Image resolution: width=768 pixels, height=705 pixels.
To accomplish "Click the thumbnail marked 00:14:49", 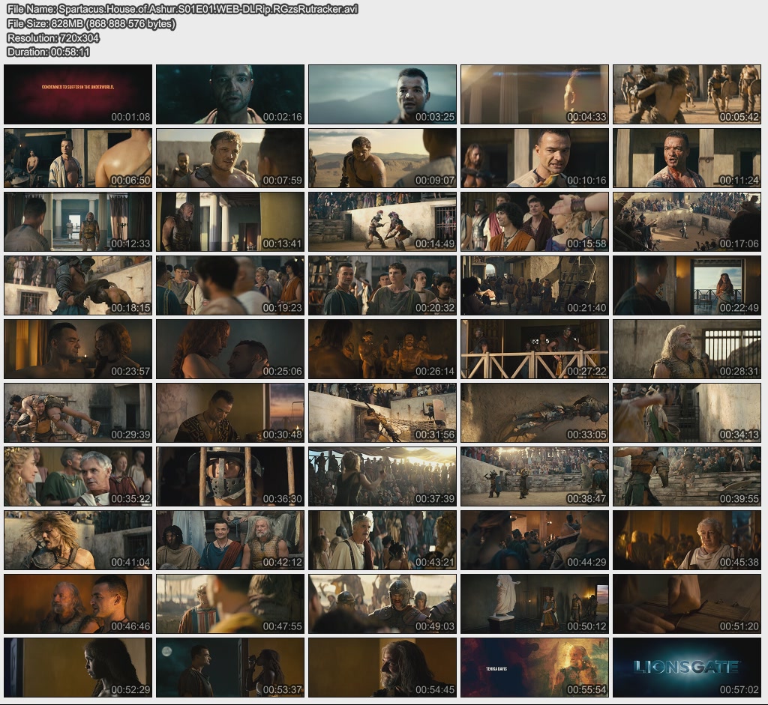I will tap(382, 222).
